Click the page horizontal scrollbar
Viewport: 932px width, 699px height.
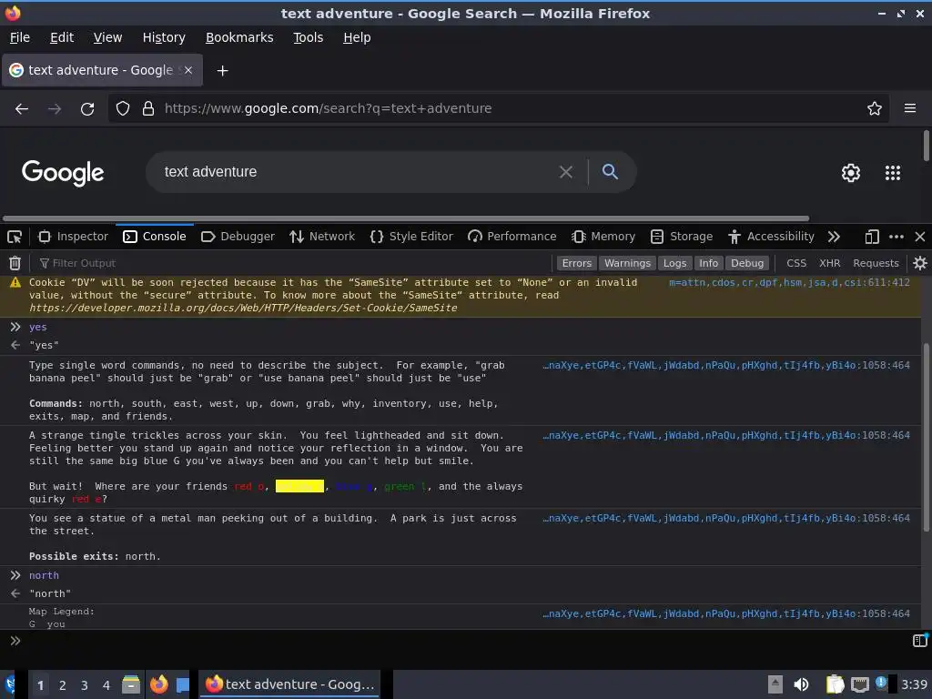406,218
